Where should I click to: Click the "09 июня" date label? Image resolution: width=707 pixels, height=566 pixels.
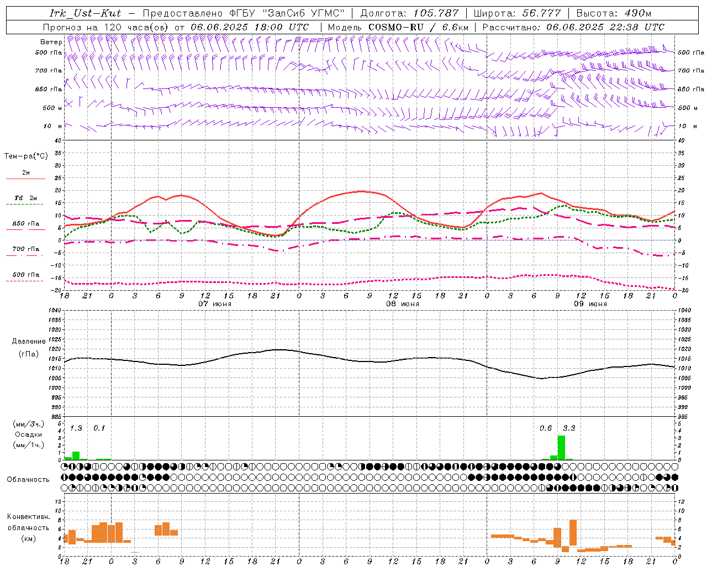click(590, 304)
